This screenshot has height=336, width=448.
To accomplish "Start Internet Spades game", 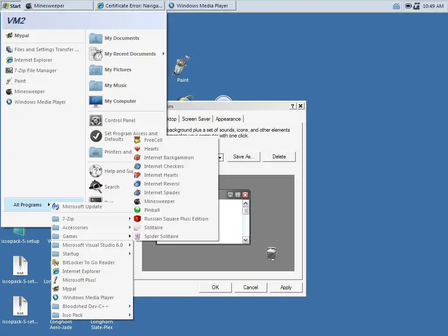I will pyautogui.click(x=176, y=192).
